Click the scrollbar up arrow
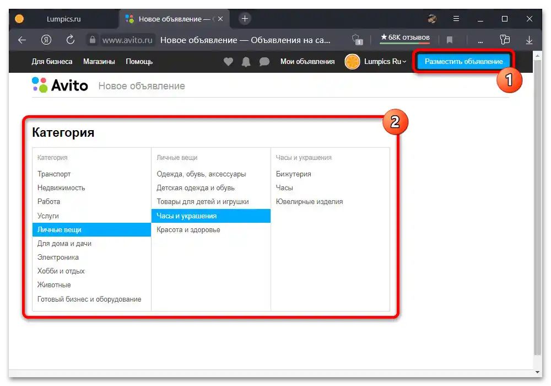551x386 pixels. (537, 56)
